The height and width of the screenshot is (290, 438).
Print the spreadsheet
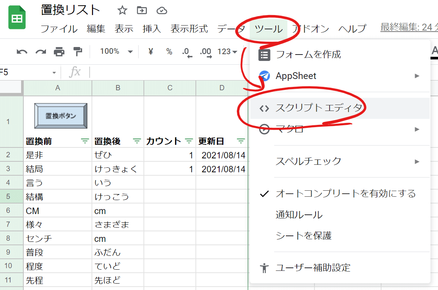pos(59,52)
